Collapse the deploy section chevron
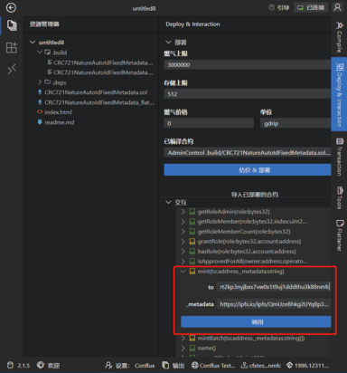 tap(168, 42)
